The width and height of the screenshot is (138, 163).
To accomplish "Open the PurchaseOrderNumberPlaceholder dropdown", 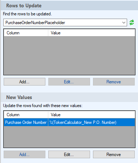I will [x=65, y=22].
